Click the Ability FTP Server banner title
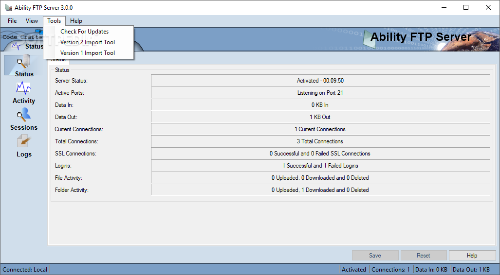 tap(421, 37)
